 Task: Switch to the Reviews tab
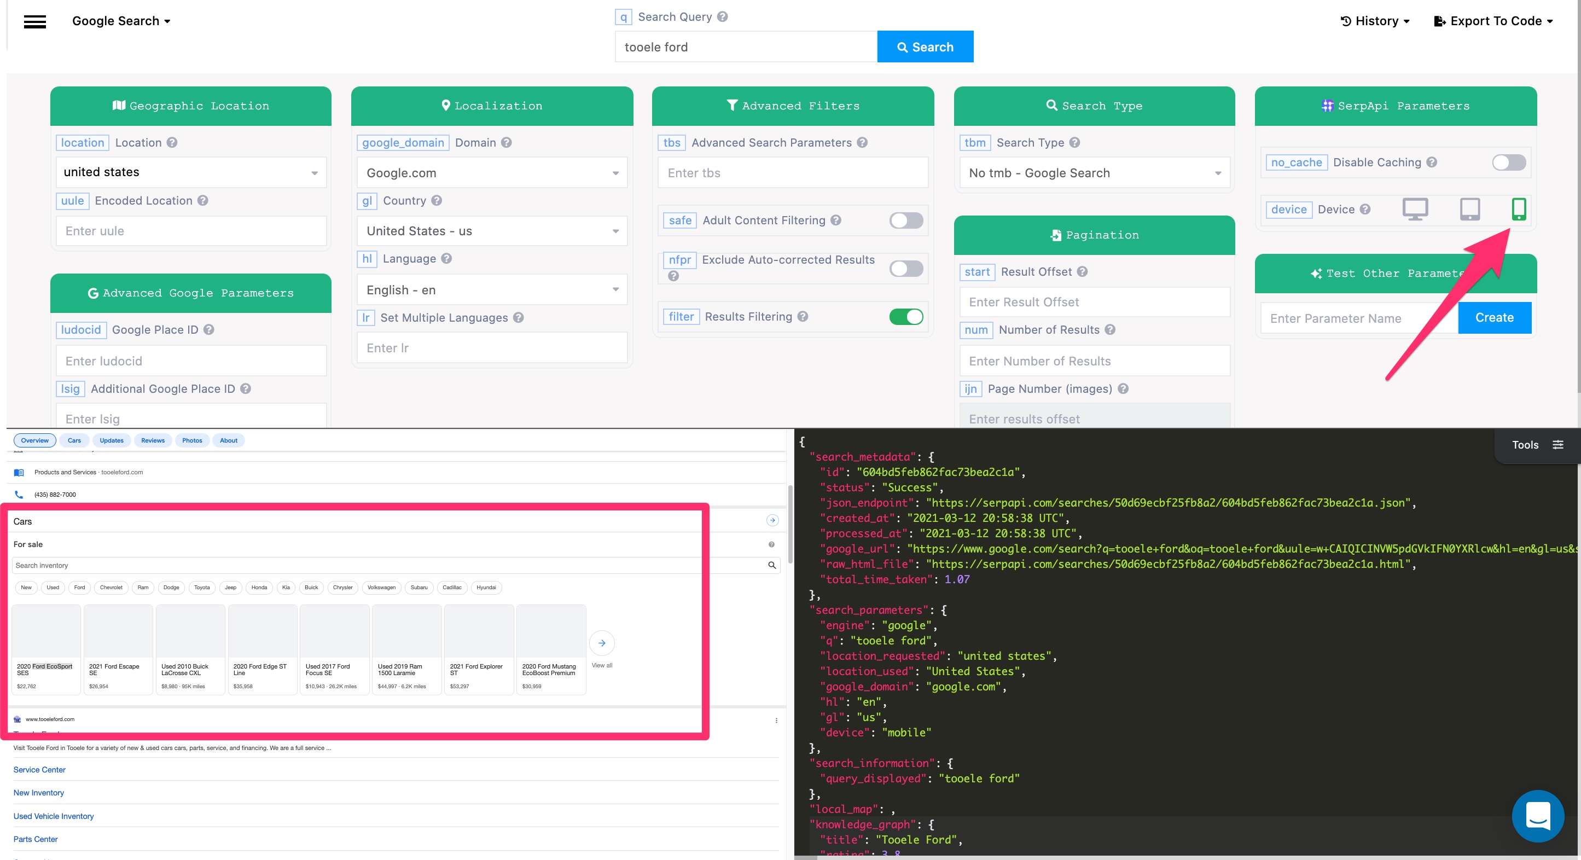tap(153, 441)
